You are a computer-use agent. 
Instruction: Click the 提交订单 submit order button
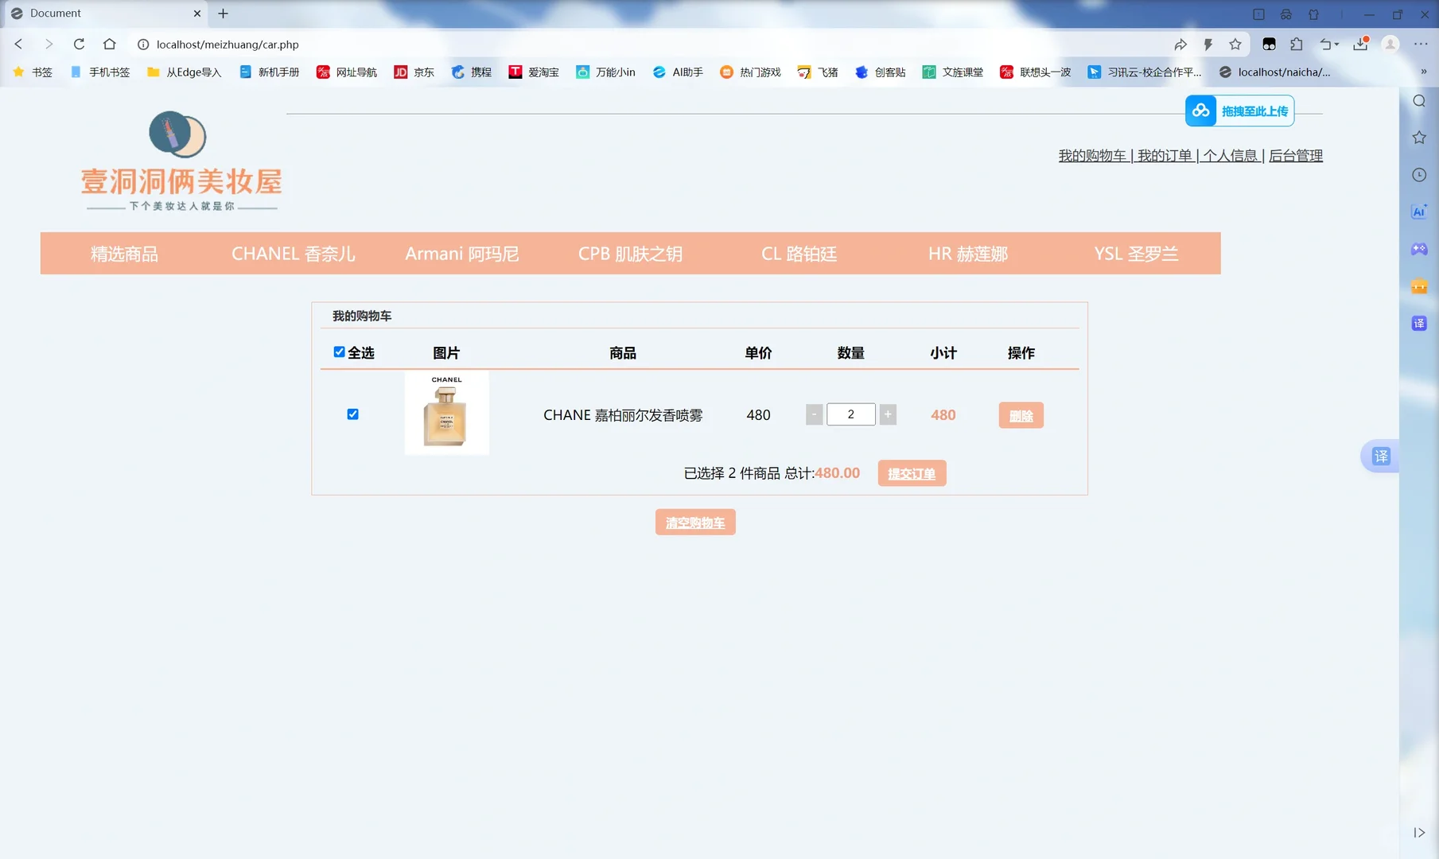coord(912,472)
